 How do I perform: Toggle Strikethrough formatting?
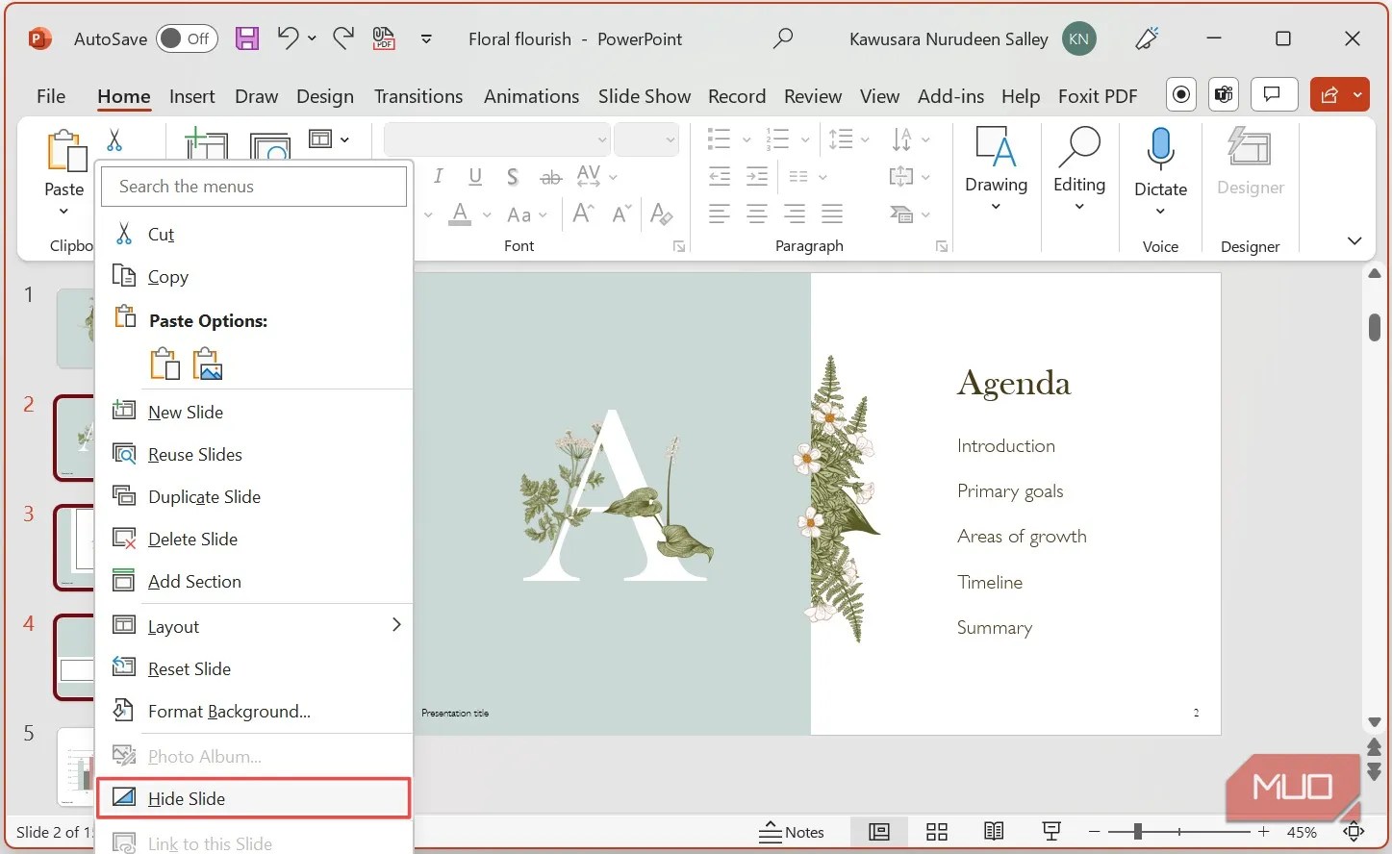(550, 177)
